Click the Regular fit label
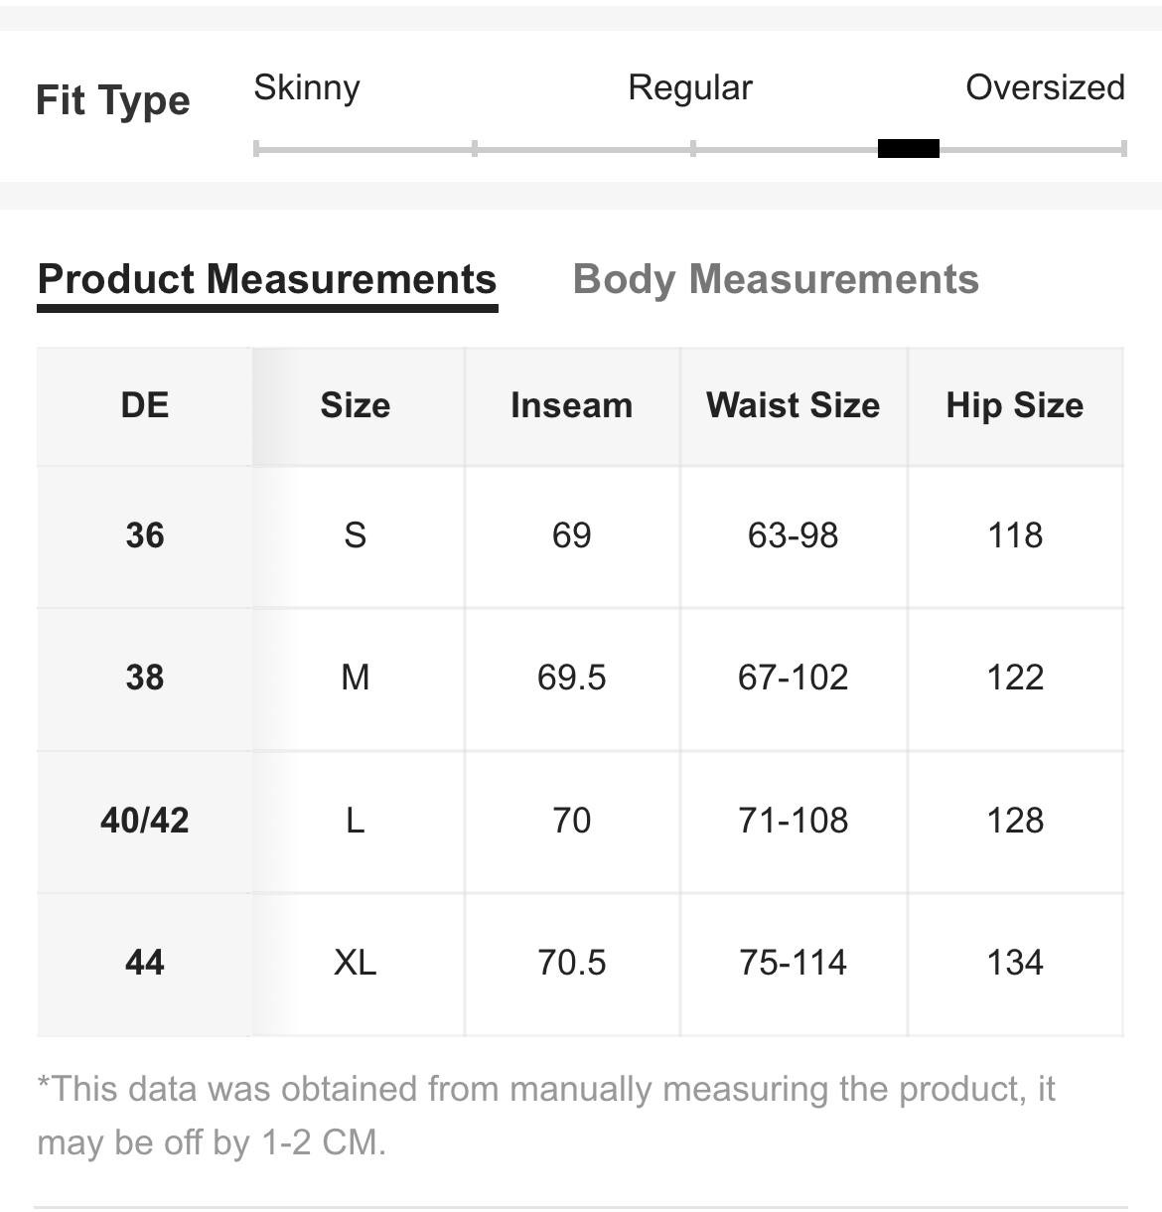This screenshot has height=1212, width=1162. 690,87
